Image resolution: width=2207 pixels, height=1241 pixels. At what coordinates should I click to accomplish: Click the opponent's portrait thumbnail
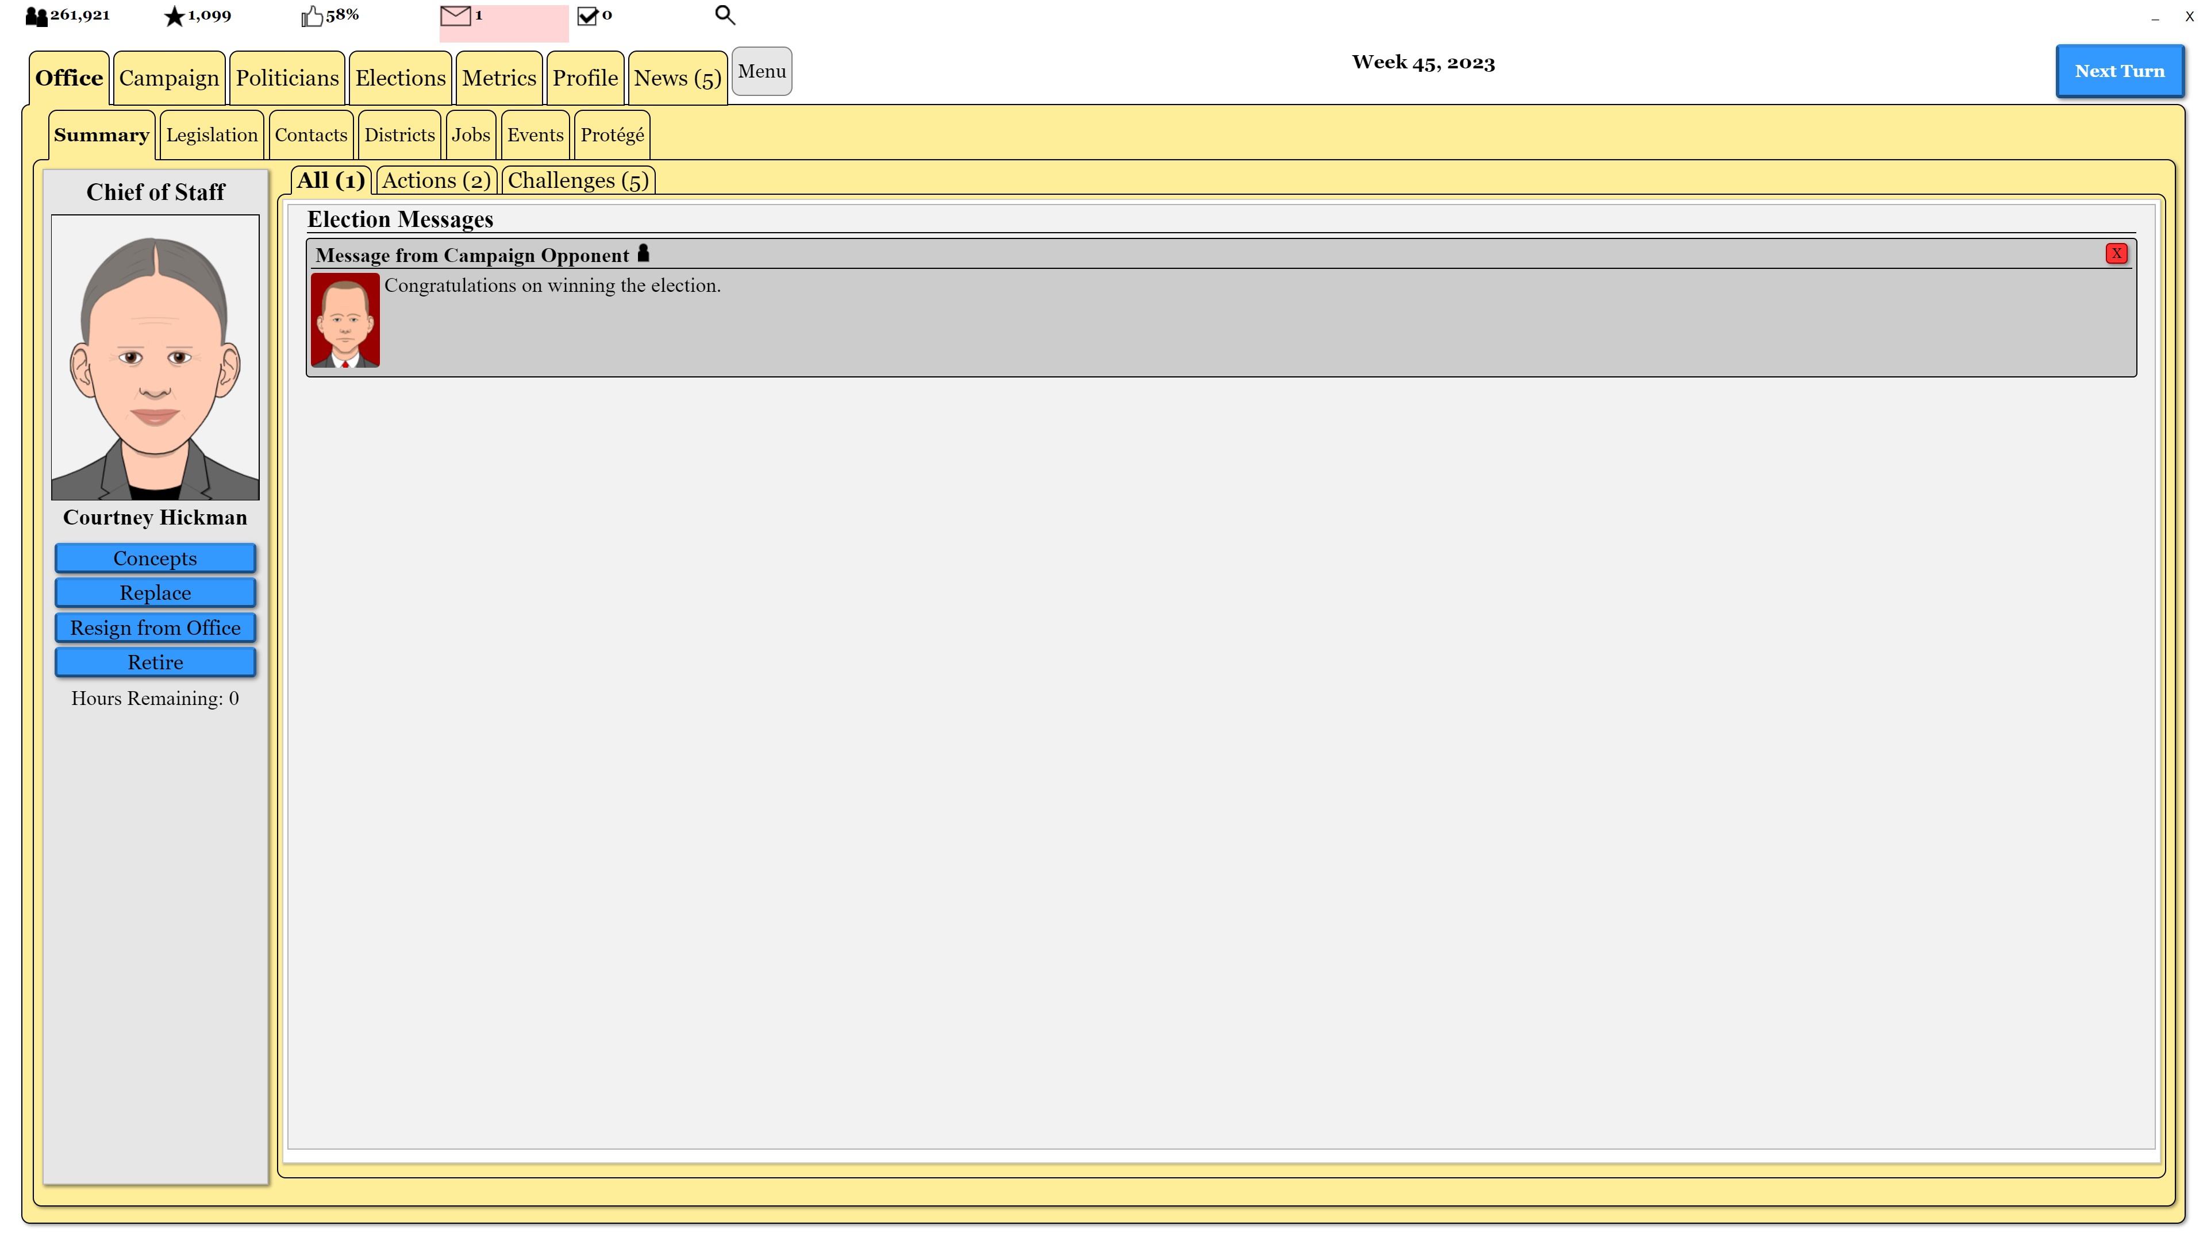[x=345, y=321]
